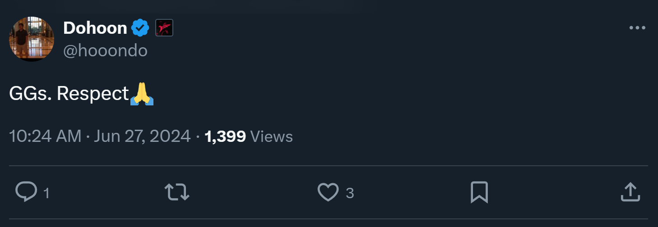This screenshot has width=658, height=227.
Task: Like the tweet with the heart icon
Action: 328,192
